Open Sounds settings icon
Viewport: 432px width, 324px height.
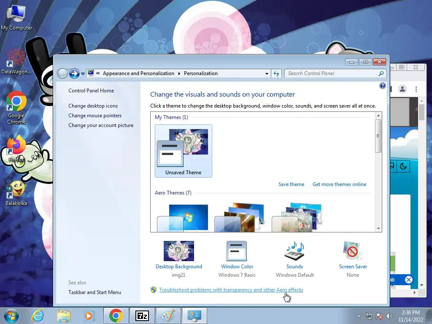coord(294,251)
